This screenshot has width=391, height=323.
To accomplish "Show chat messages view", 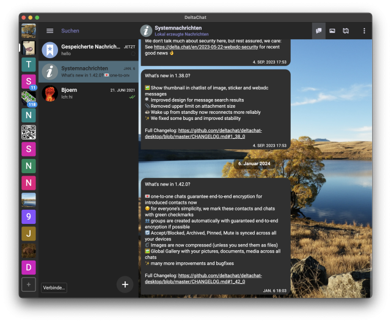I will [x=319, y=31].
